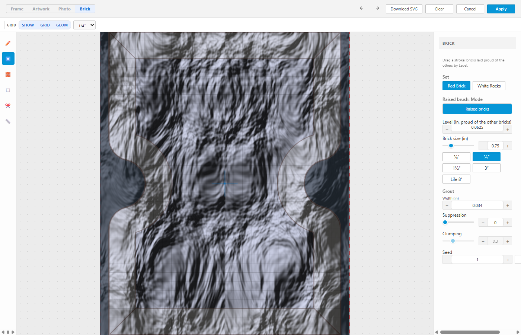Select the ruler measure tool
The width and height of the screenshot is (521, 335).
(8, 121)
